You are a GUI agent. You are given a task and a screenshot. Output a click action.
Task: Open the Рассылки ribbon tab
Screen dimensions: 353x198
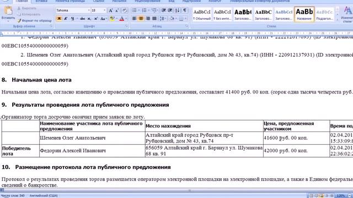(119, 1)
